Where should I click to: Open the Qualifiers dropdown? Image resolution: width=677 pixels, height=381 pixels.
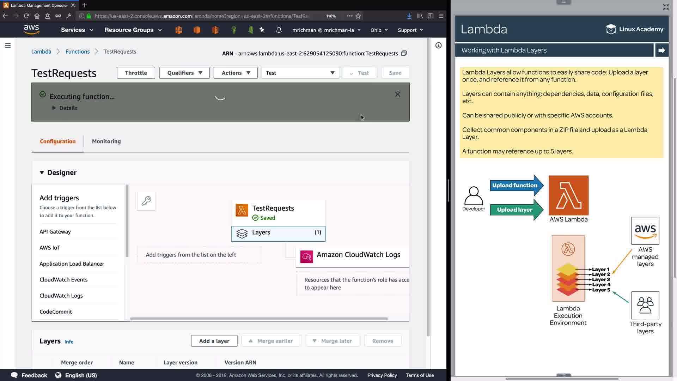184,73
